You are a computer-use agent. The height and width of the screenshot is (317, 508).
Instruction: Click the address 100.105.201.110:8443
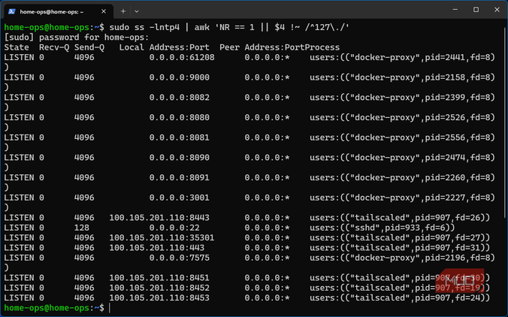click(159, 218)
